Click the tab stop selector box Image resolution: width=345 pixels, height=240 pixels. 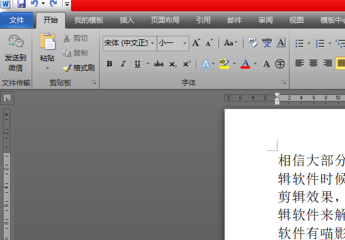7,99
